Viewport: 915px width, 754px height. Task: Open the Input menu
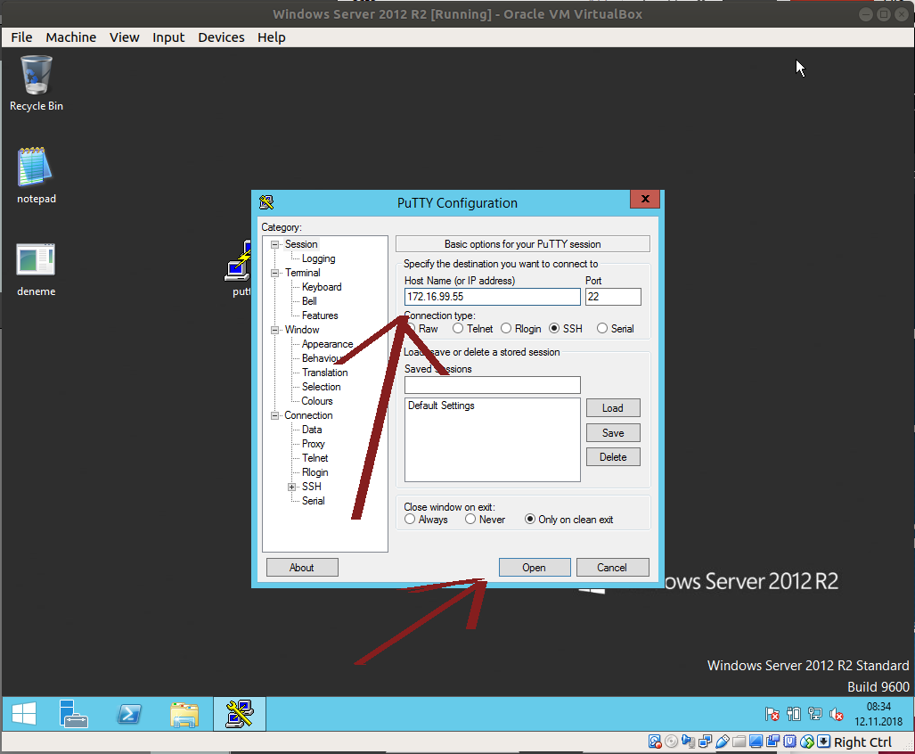pos(168,37)
